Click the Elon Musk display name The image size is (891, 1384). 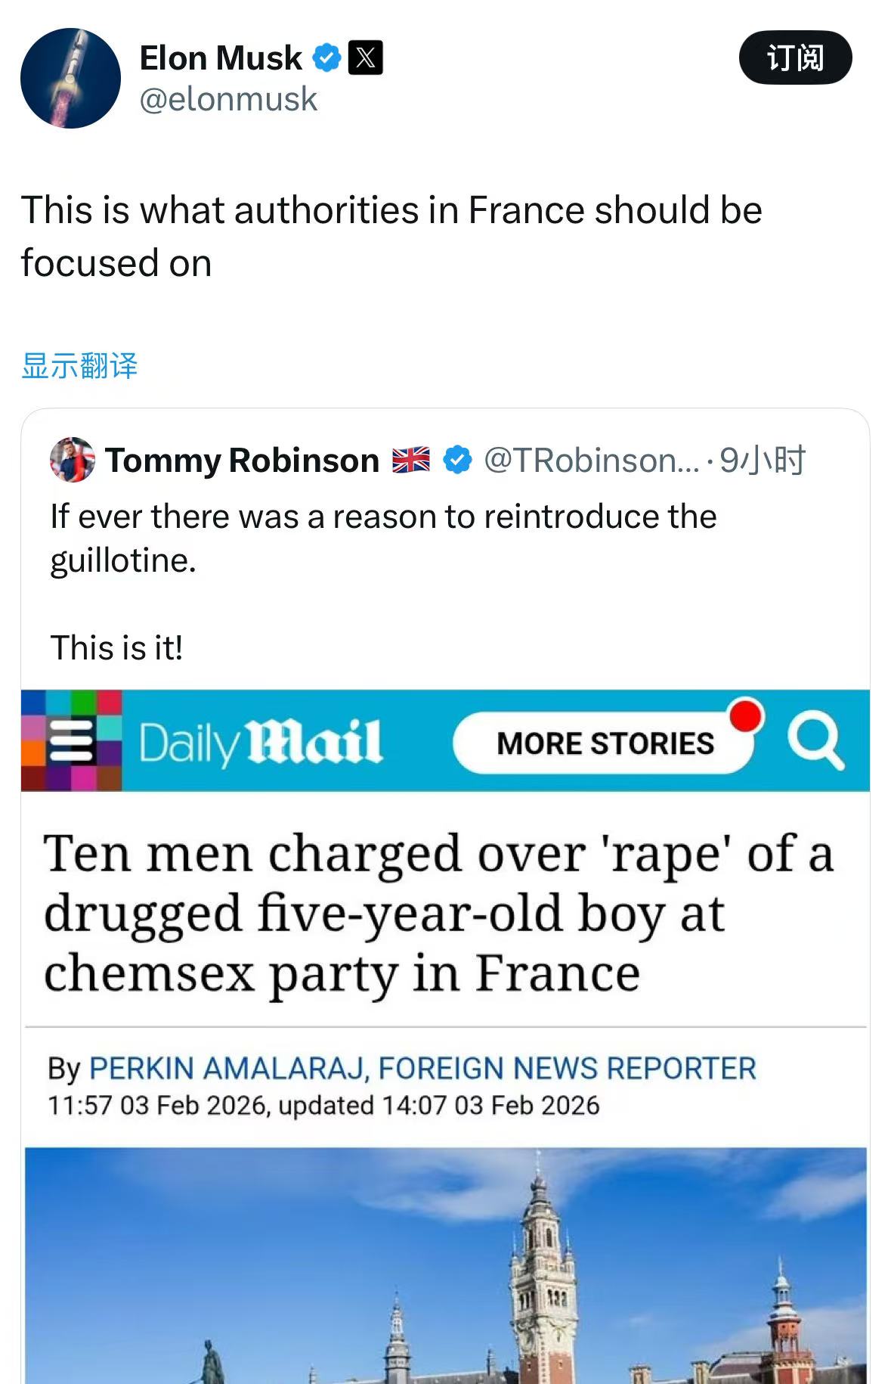coord(221,58)
